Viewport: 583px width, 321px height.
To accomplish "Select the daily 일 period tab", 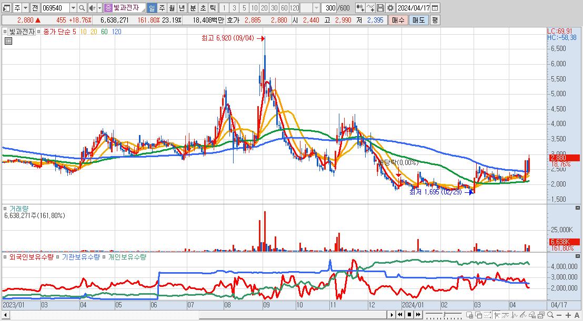I will click(x=152, y=8).
